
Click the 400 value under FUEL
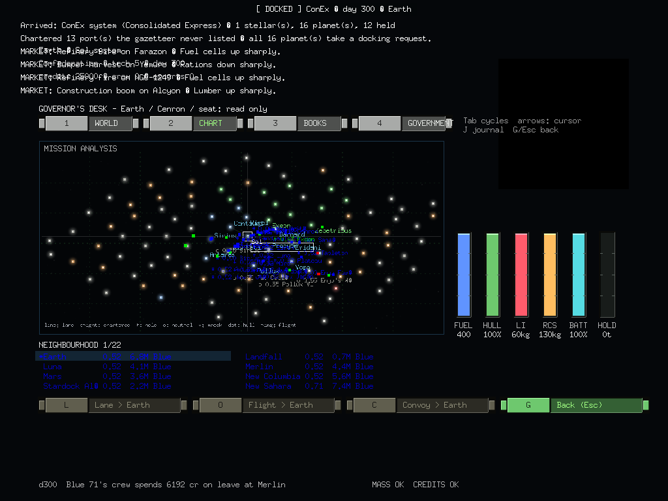[x=464, y=335]
